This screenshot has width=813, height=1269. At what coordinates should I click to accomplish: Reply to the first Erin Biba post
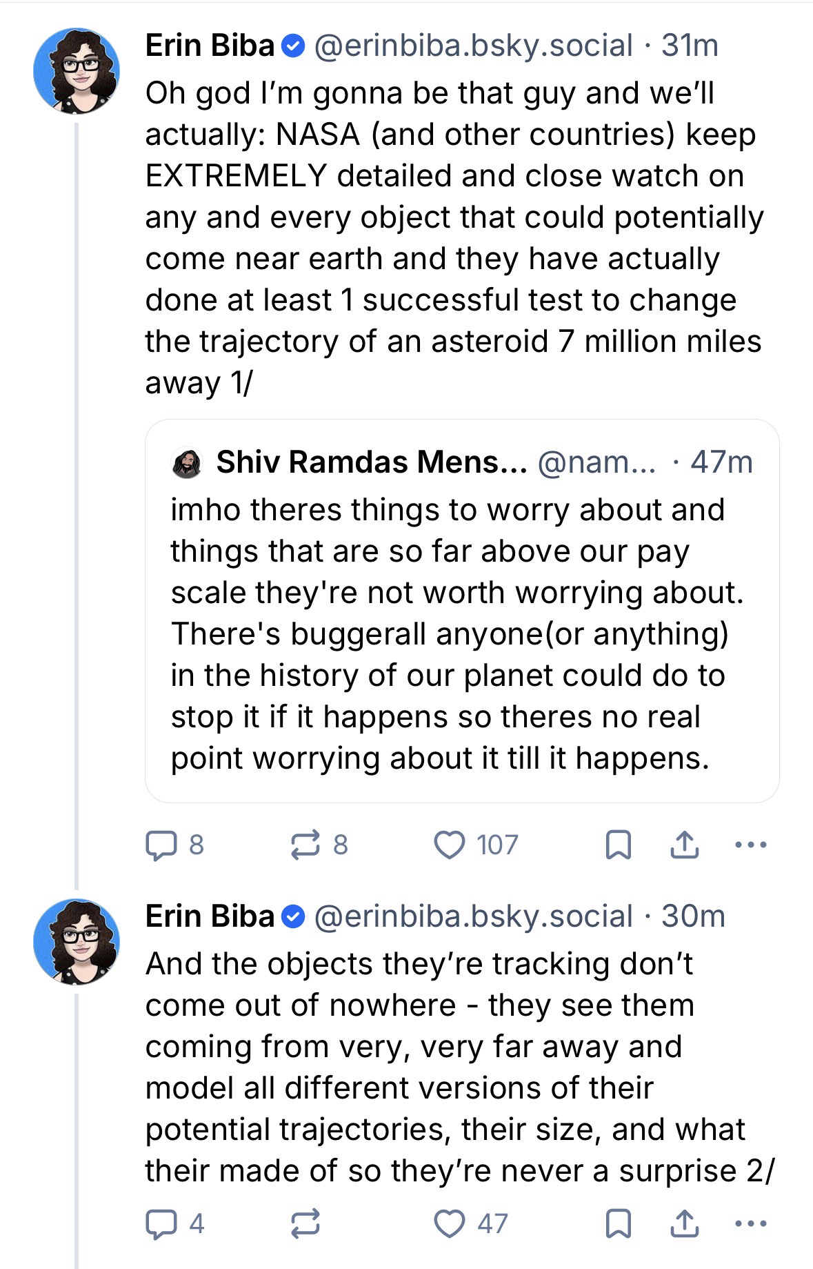tap(160, 845)
